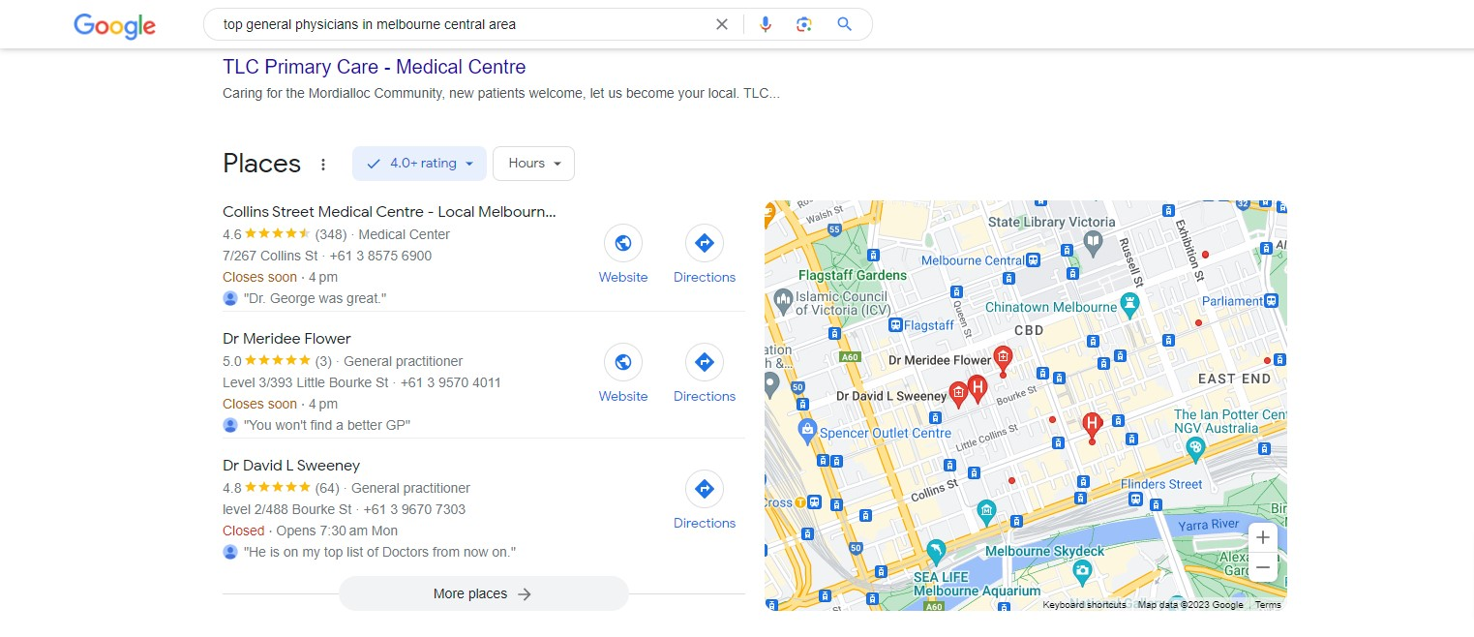Image resolution: width=1474 pixels, height=637 pixels.
Task: Open the Places three-dot options menu
Action: pyautogui.click(x=323, y=165)
